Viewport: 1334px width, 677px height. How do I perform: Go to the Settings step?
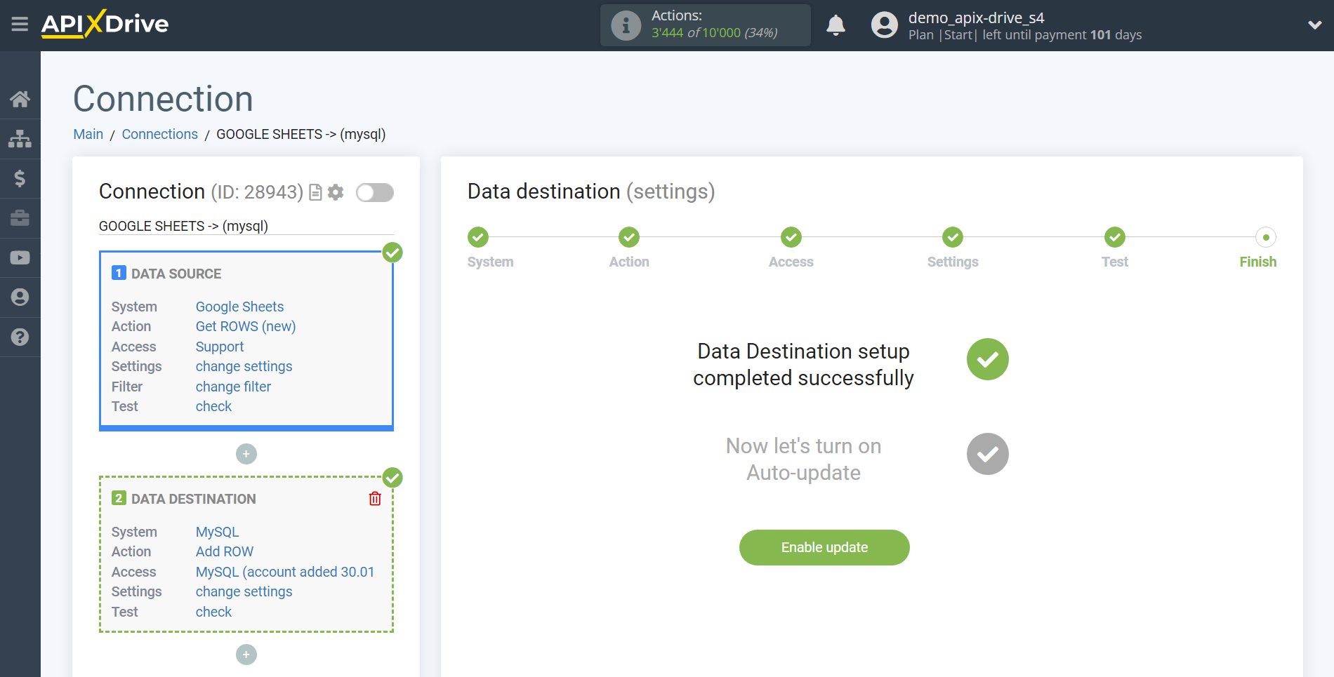(953, 237)
